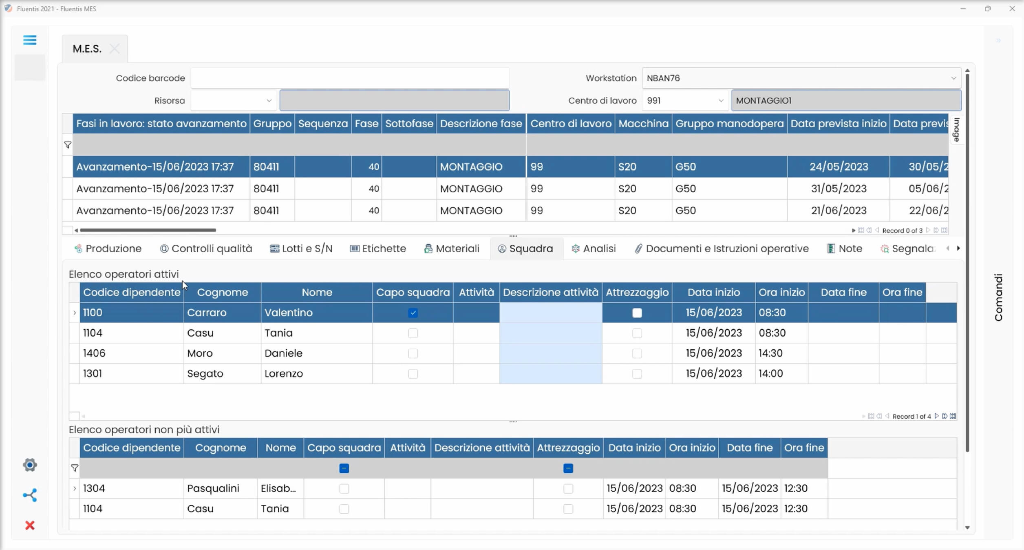Click the Note tab icon
This screenshot has height=550, width=1024.
pos(831,248)
